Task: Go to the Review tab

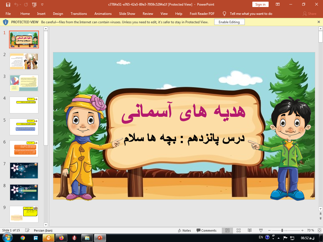Action: click(x=148, y=13)
